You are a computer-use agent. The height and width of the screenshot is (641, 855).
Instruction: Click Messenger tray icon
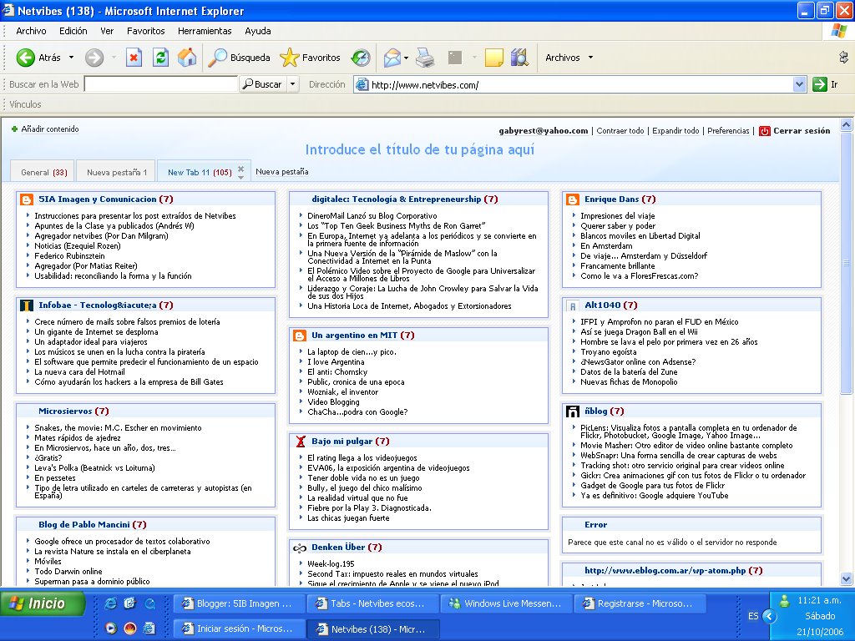[x=784, y=601]
